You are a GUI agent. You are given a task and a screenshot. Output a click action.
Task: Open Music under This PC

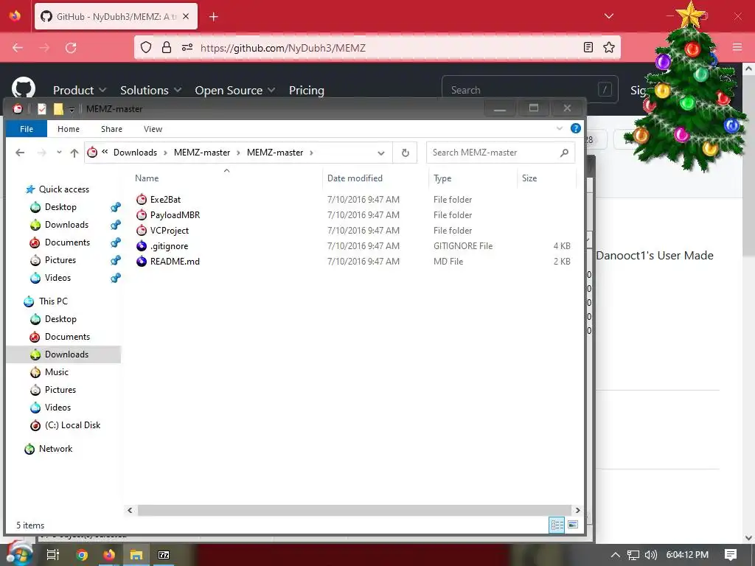56,372
